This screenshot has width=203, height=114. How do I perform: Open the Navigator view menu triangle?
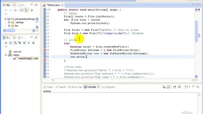click(x=6, y=14)
